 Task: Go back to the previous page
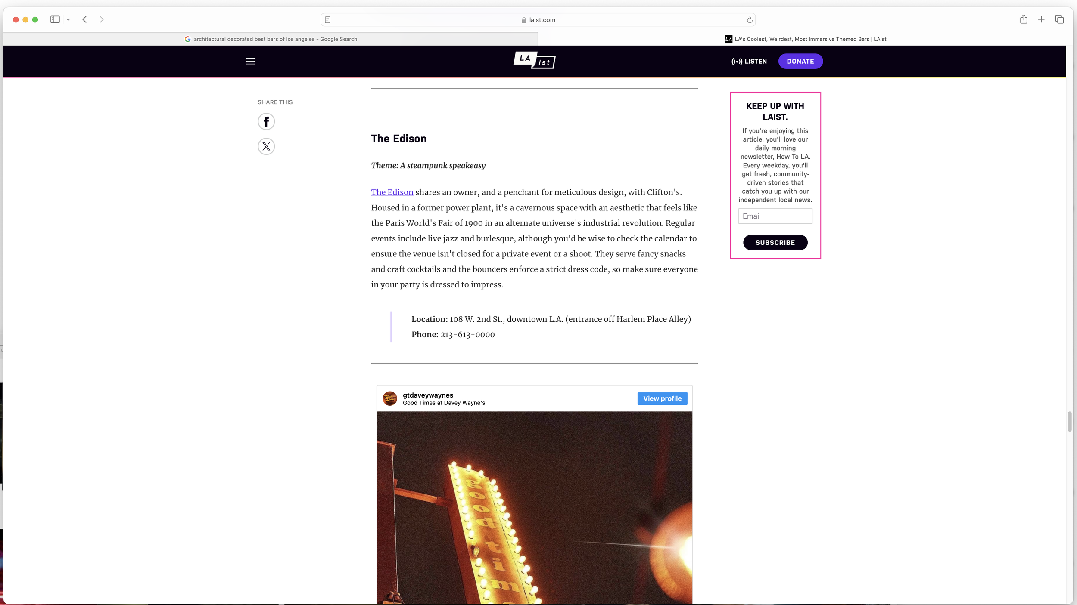[85, 19]
